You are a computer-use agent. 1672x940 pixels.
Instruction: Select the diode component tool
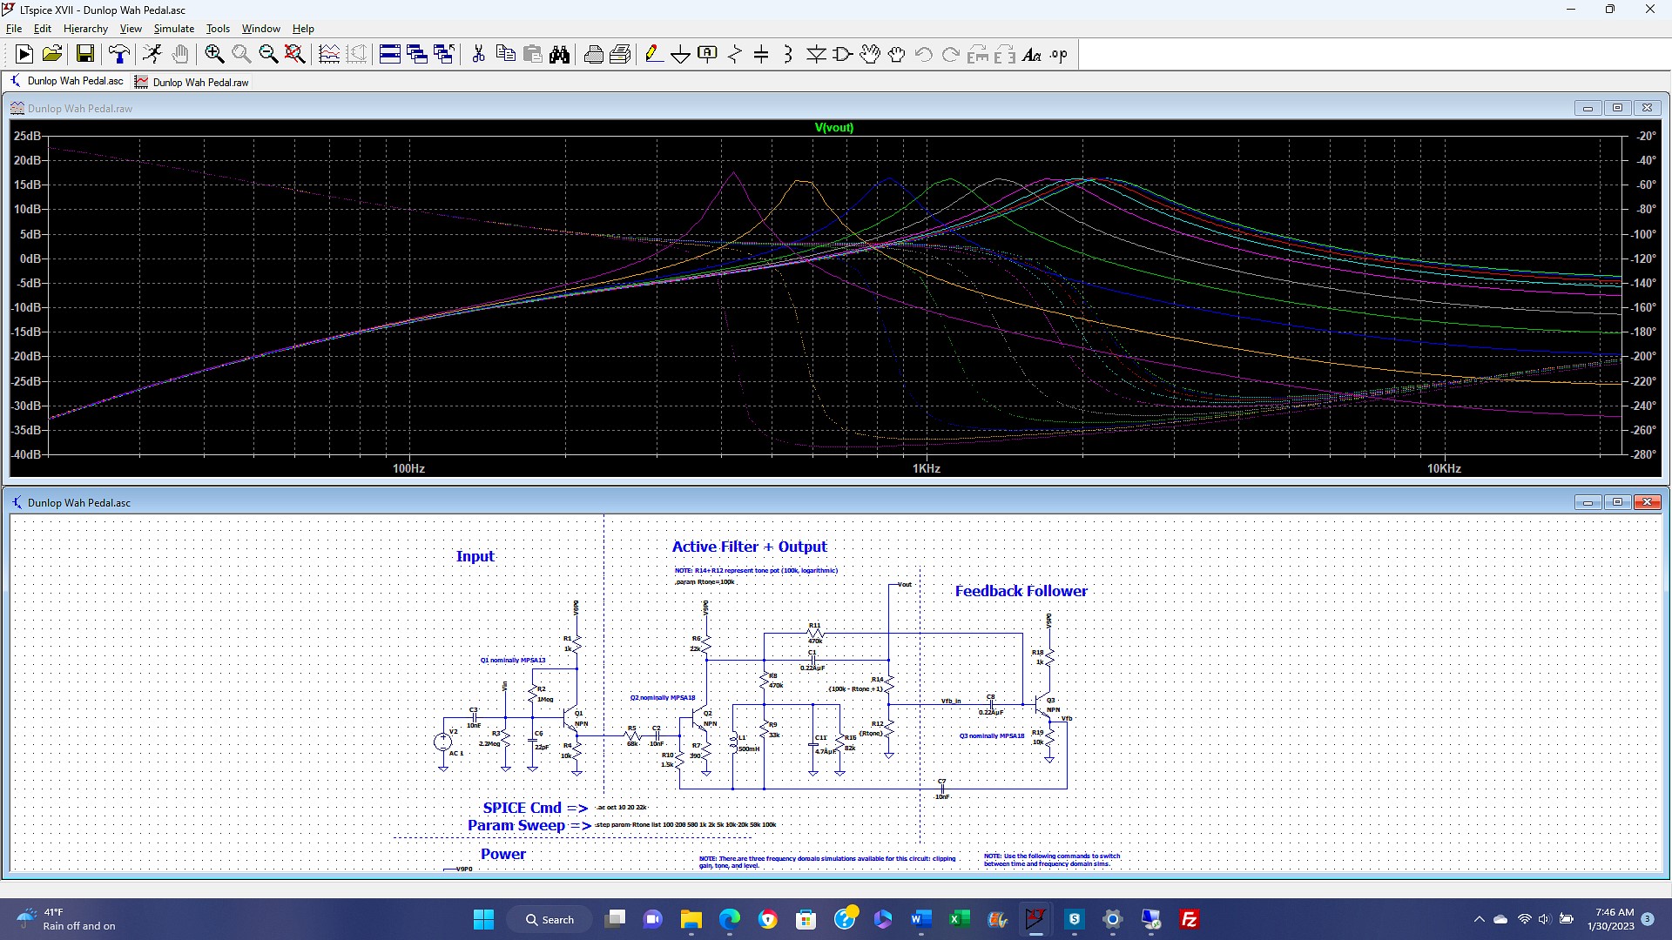click(816, 55)
